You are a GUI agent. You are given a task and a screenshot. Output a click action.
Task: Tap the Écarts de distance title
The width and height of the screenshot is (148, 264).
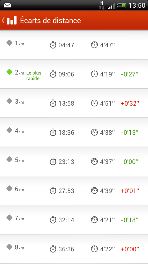[50, 20]
